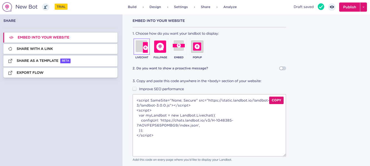This screenshot has width=370, height=166.
Task: Expand the Publish dropdown arrow
Action: [x=364, y=7]
